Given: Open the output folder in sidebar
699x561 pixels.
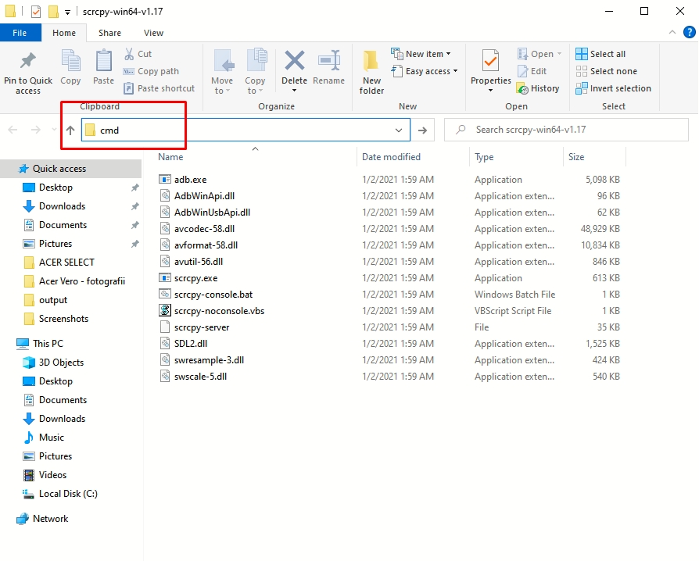Looking at the screenshot, I should click(x=53, y=300).
